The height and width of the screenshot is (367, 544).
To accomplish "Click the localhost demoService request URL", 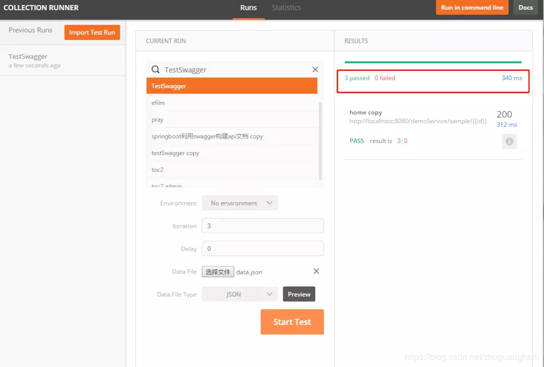I will point(418,121).
